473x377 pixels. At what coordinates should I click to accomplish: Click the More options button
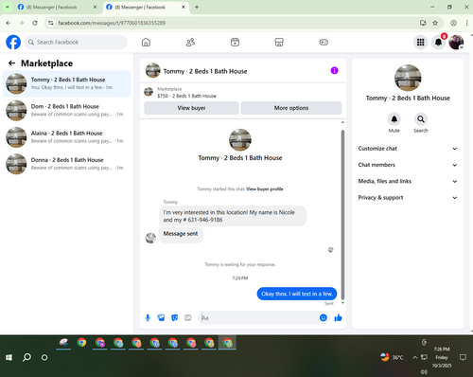tap(291, 108)
